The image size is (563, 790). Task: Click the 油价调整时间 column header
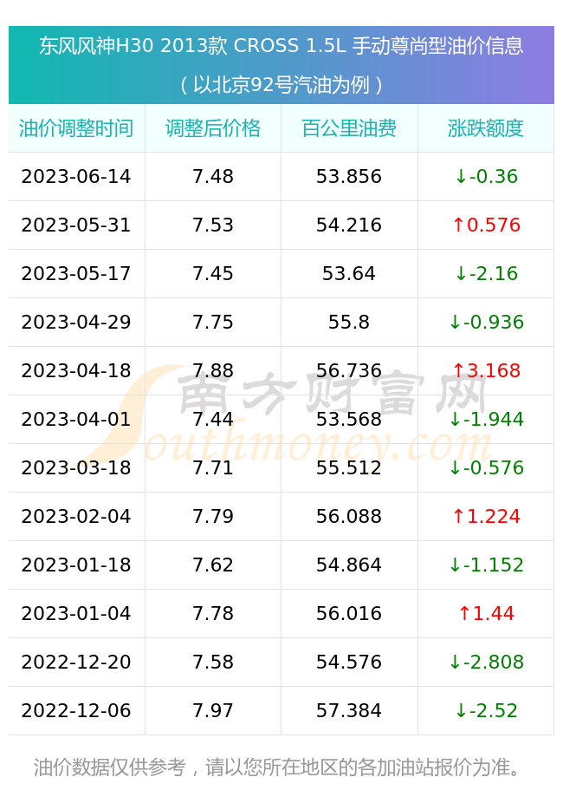(x=76, y=128)
